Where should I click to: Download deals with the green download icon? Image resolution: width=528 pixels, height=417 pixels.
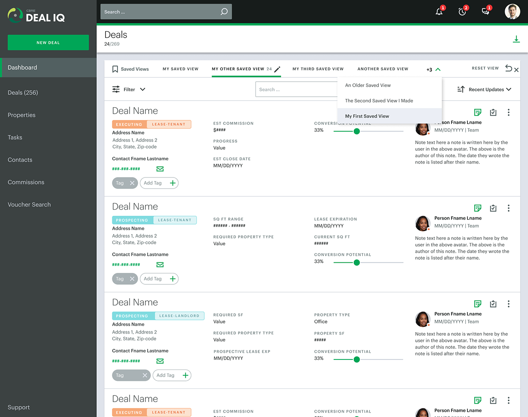[x=516, y=39]
